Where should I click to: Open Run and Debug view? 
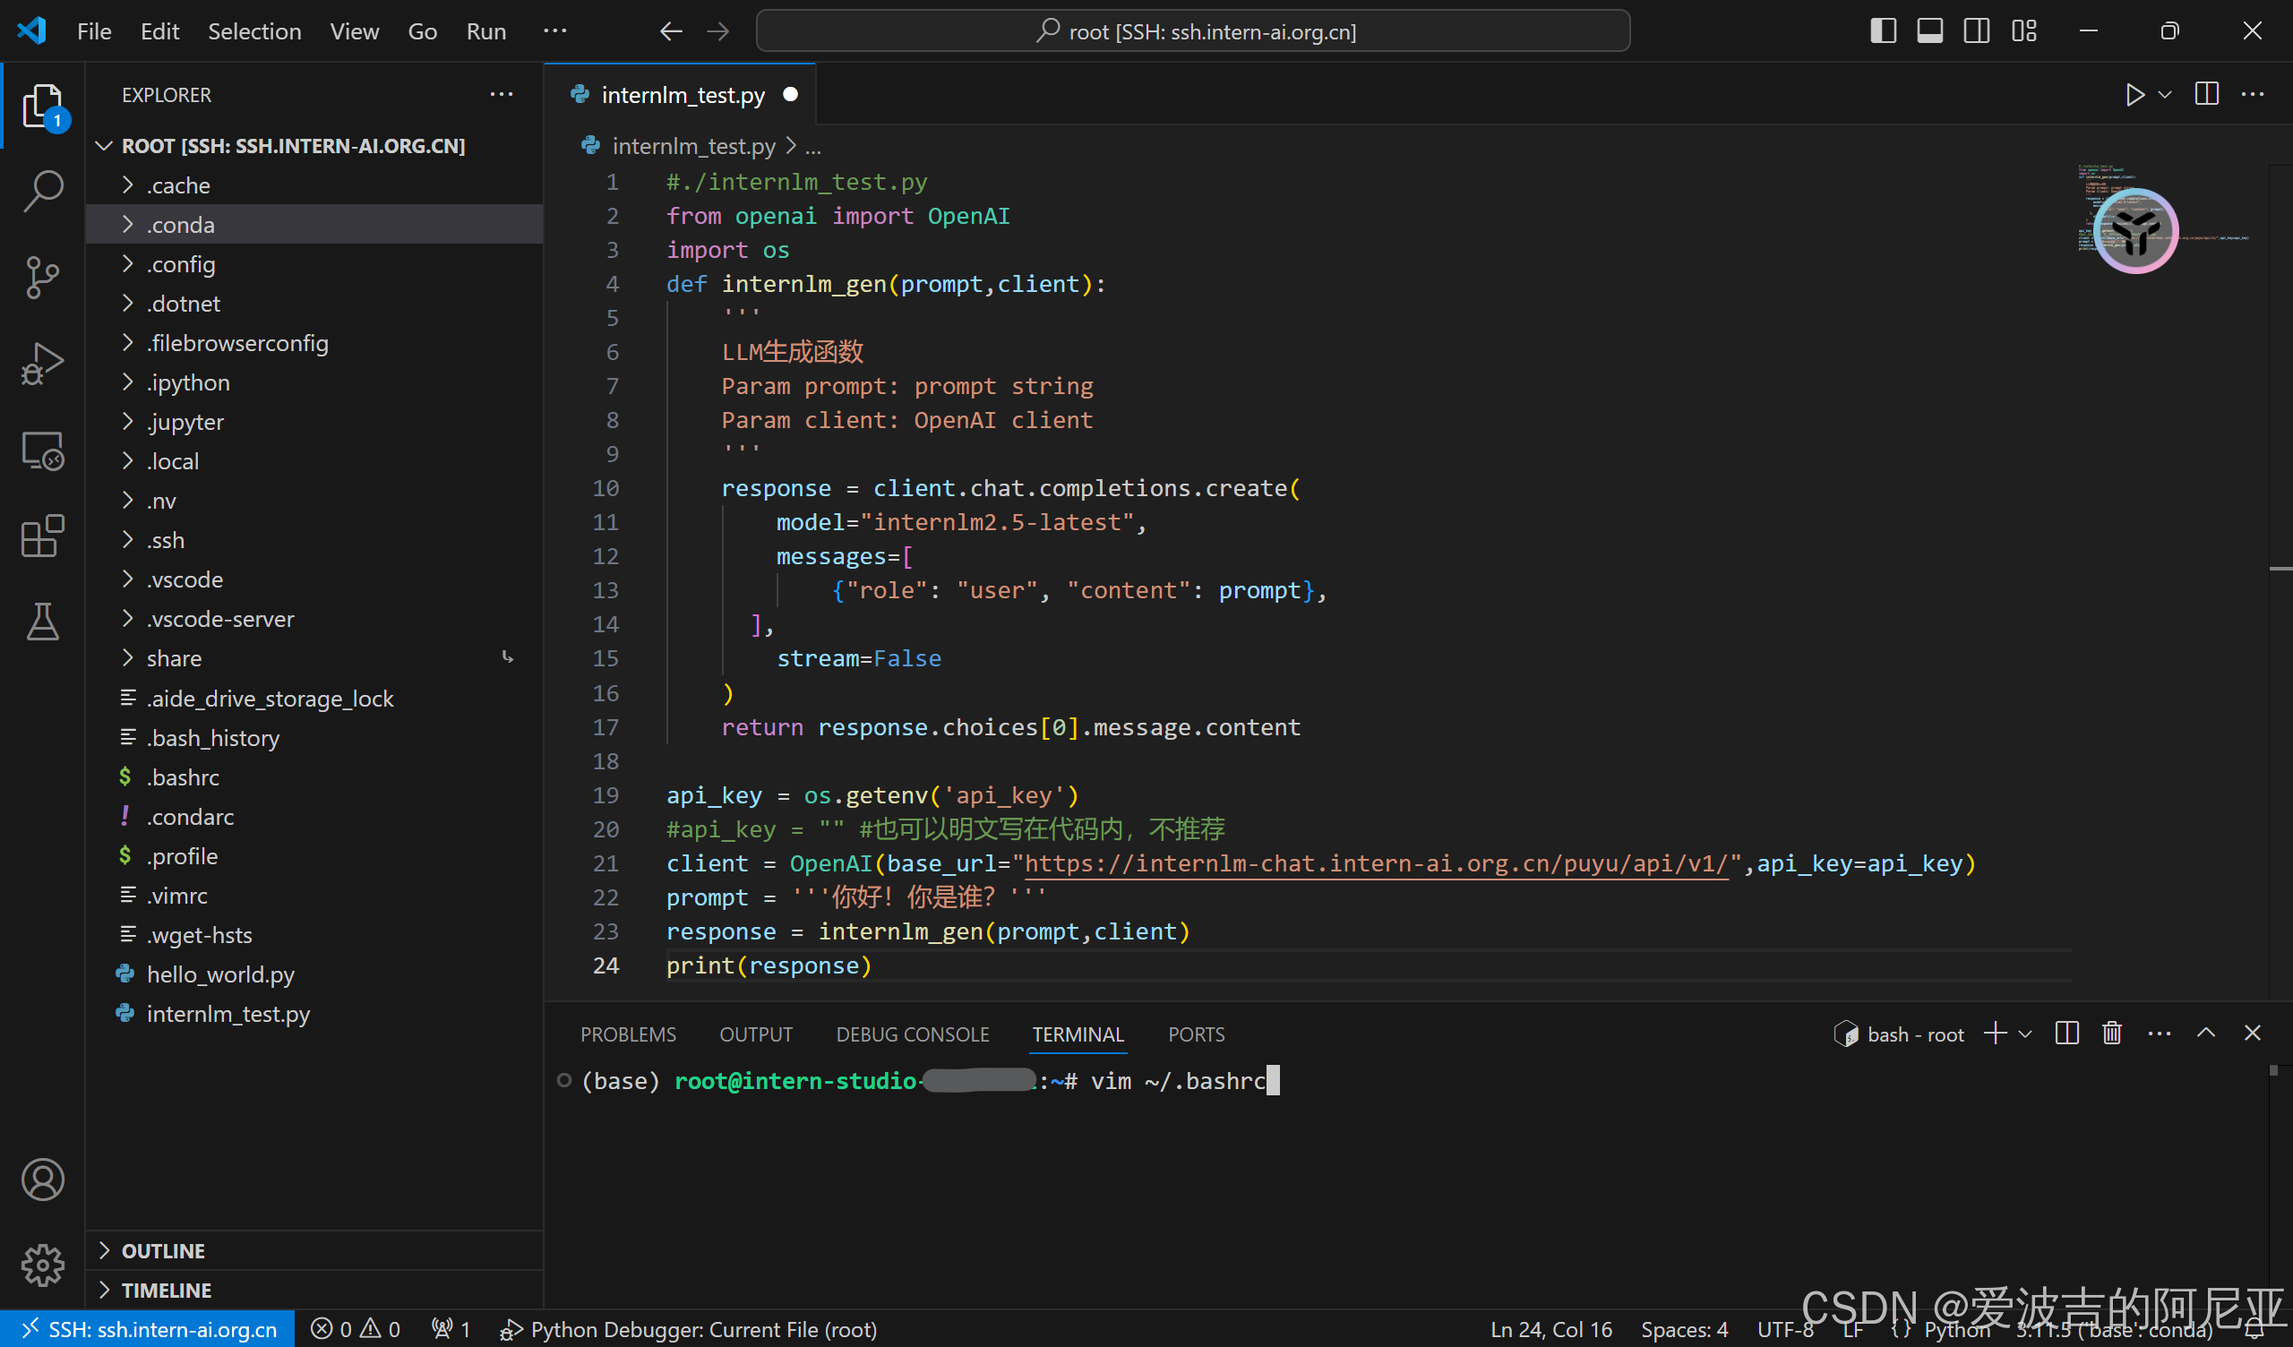(x=42, y=363)
